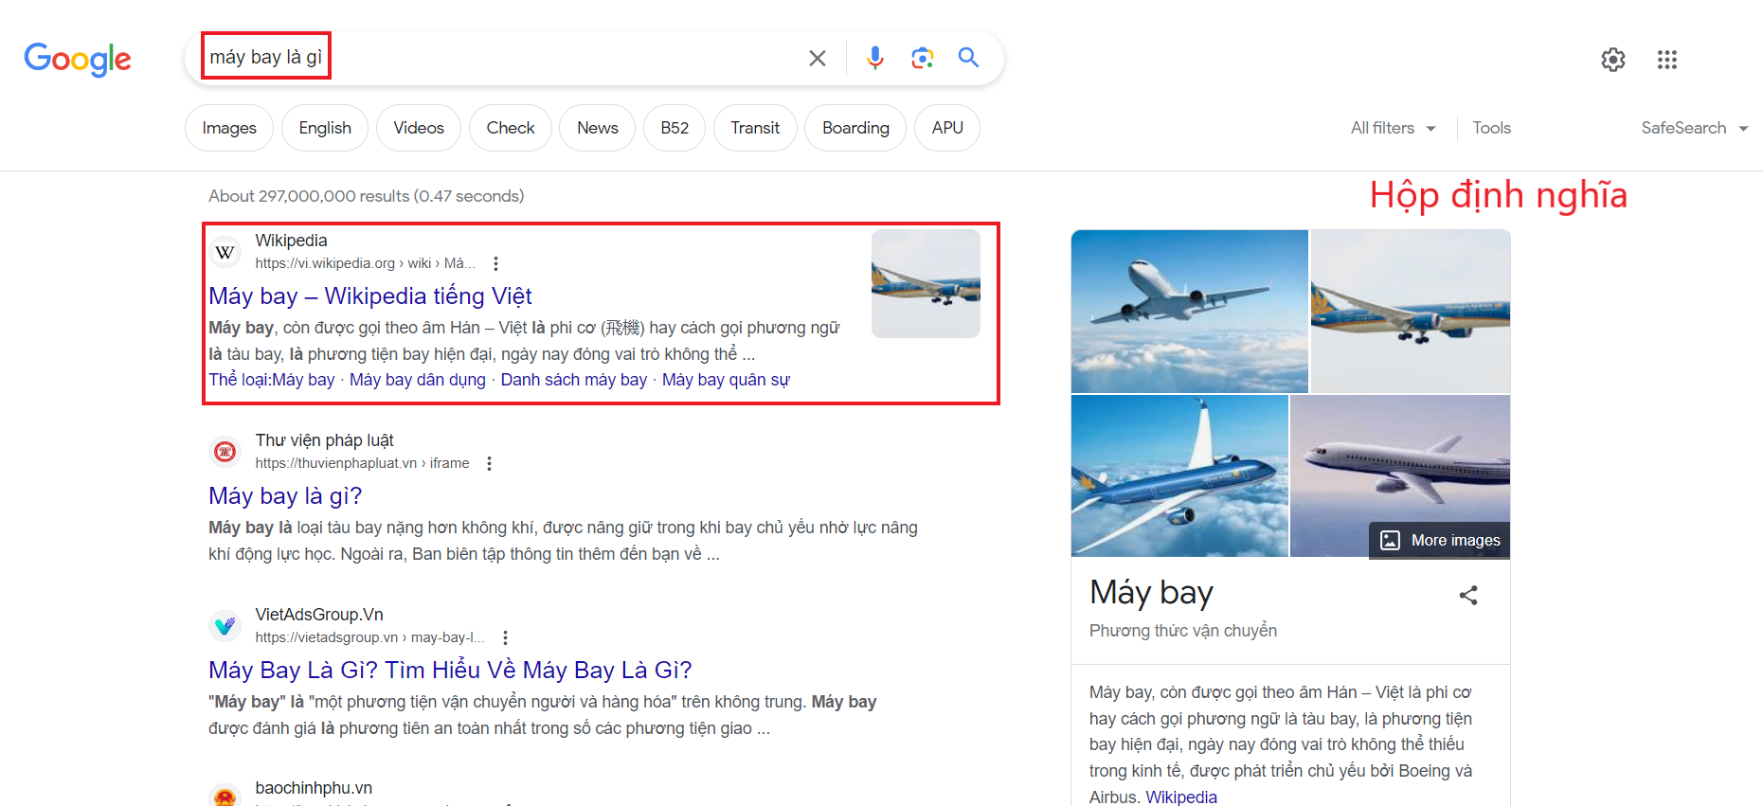The width and height of the screenshot is (1763, 806).
Task: Open Máy bay dân dụng sitelink
Action: (x=418, y=380)
